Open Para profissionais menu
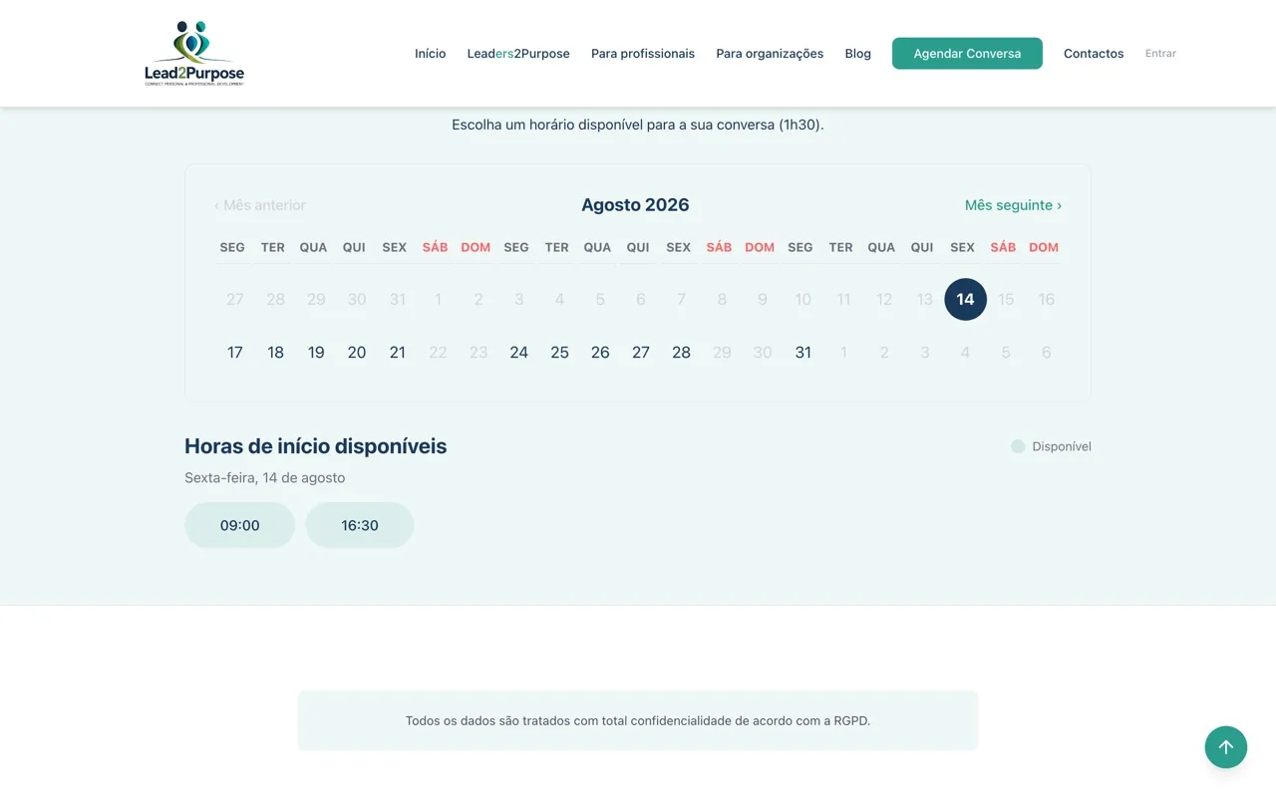The height and width of the screenshot is (797, 1276). pos(643,54)
